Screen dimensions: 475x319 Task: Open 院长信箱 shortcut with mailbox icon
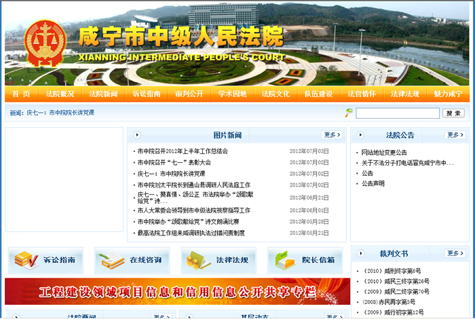click(305, 260)
